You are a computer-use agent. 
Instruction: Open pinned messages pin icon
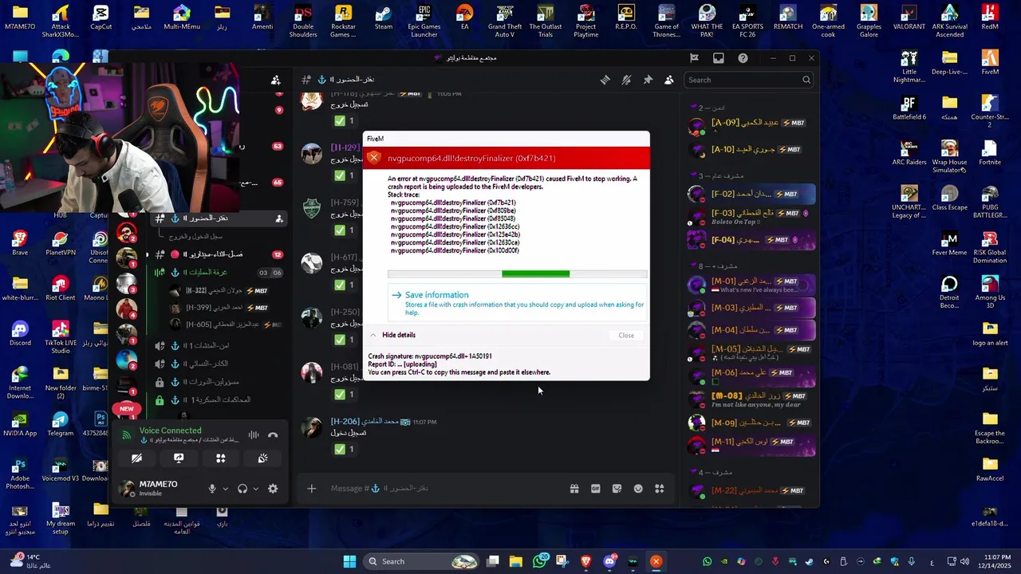pos(648,80)
